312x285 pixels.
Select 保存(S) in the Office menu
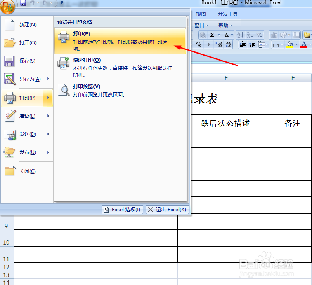[27, 61]
